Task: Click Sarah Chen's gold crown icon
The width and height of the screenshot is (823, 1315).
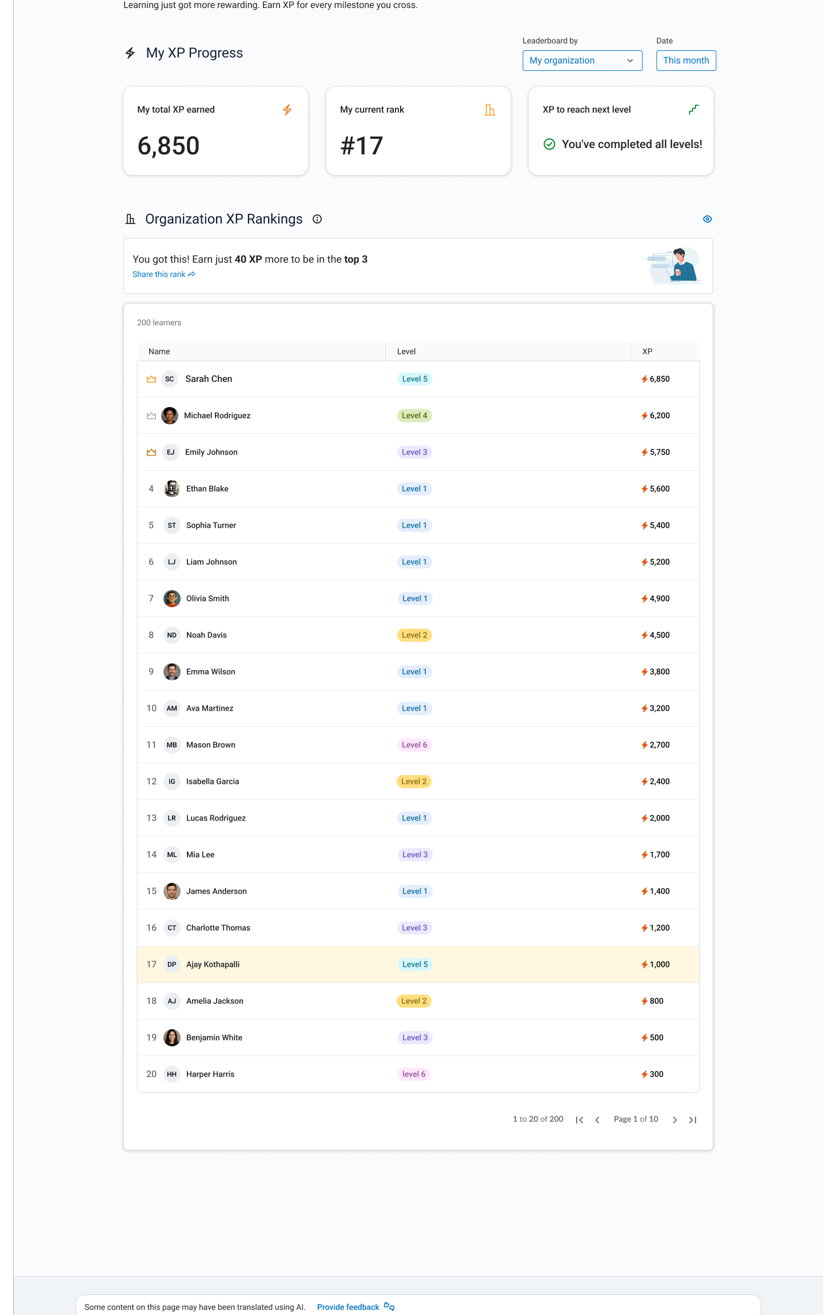Action: click(x=151, y=379)
